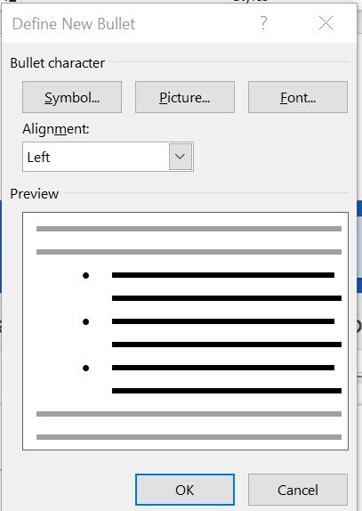Click the second bullet dot in preview

(x=86, y=322)
